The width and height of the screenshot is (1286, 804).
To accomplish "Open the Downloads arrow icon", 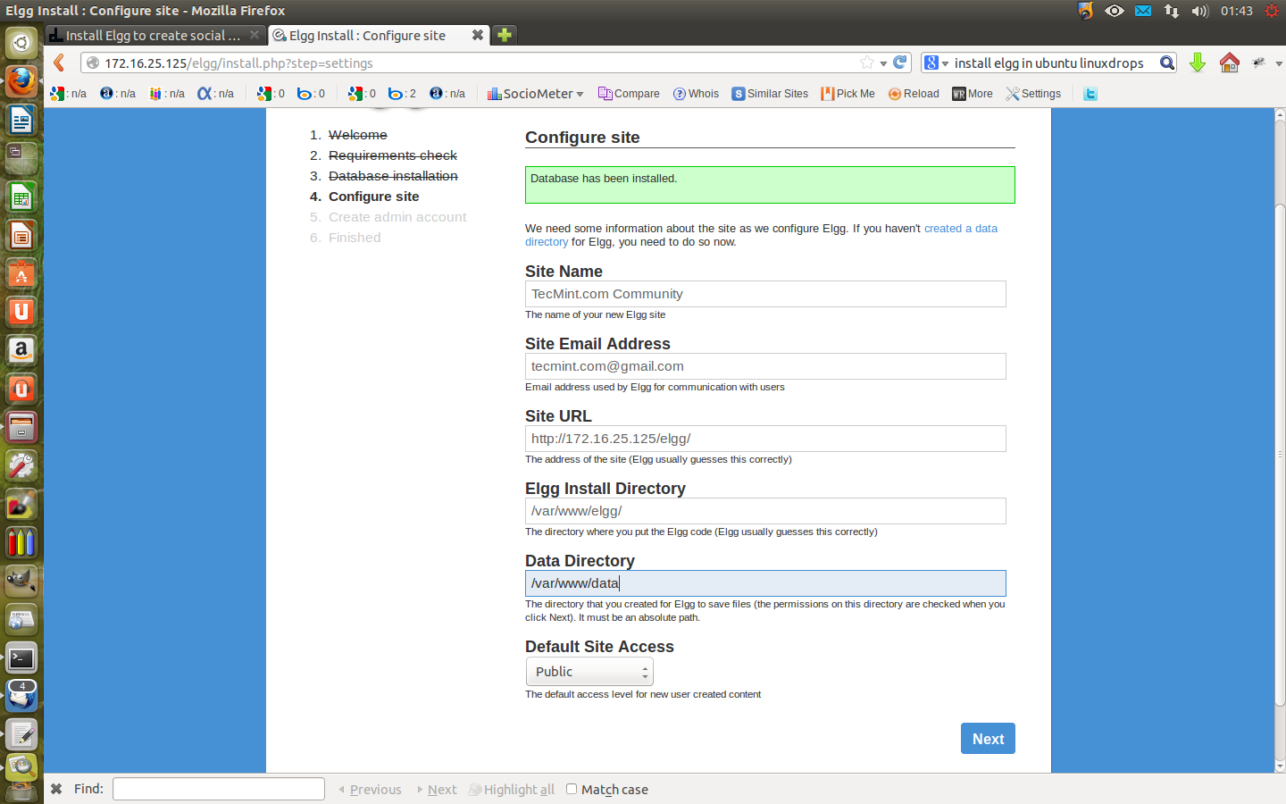I will (1198, 63).
